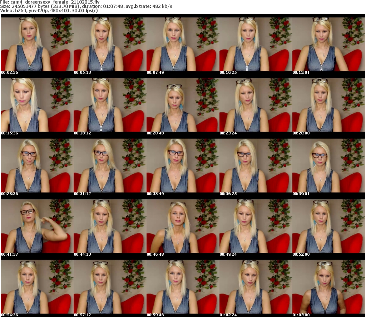Select the thumbnail stamped 00:05:13
The image size is (366, 317).
click(x=110, y=45)
